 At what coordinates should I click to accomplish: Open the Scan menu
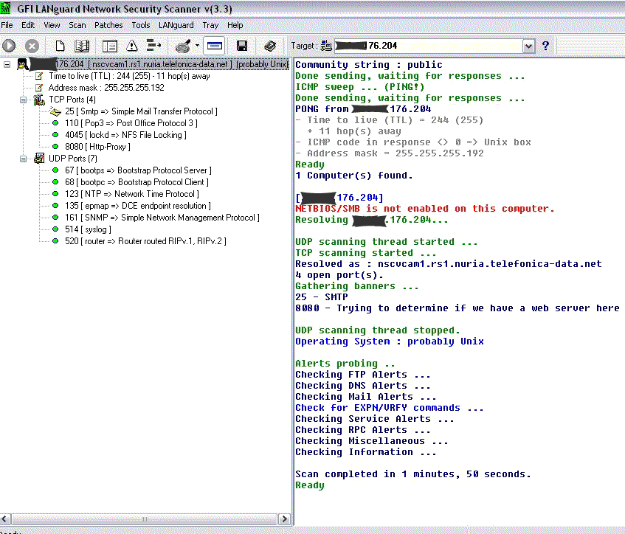(x=77, y=25)
